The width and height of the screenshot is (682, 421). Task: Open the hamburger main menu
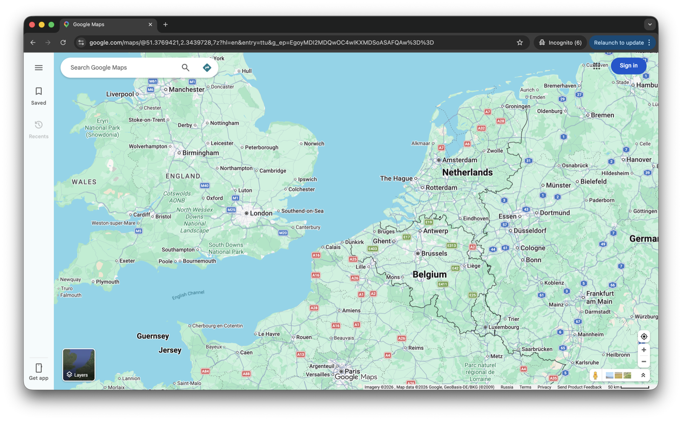[x=39, y=68]
